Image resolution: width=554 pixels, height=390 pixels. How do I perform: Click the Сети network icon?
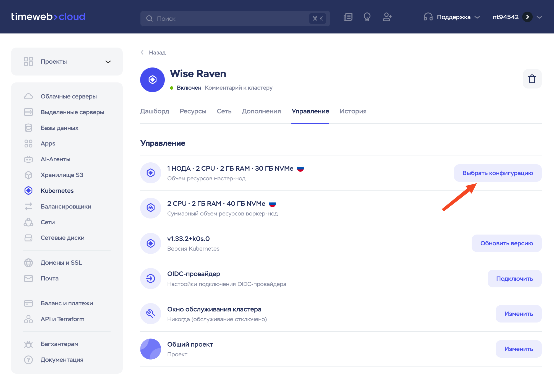[x=28, y=222]
